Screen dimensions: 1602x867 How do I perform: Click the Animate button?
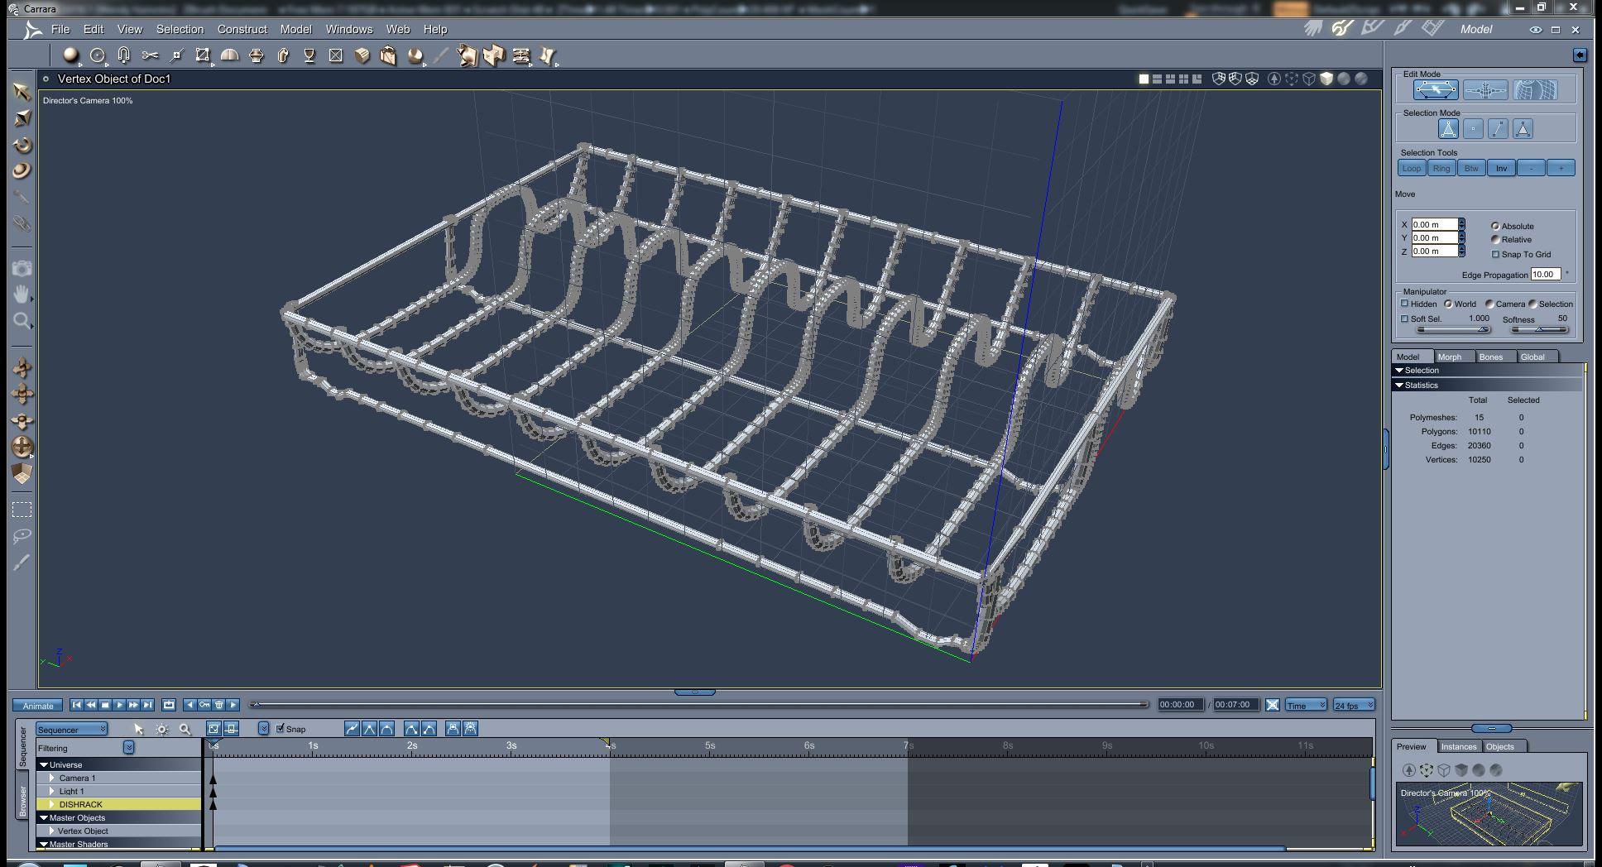click(x=38, y=705)
